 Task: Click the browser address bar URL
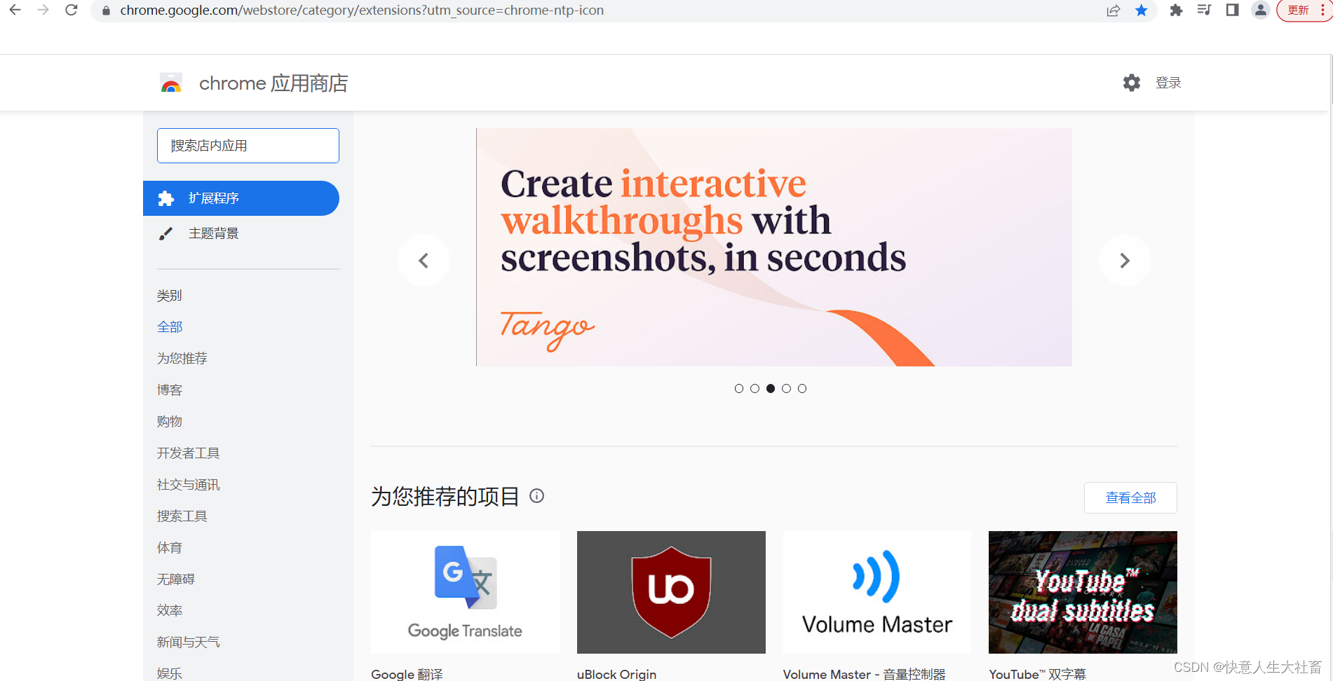pyautogui.click(x=362, y=11)
